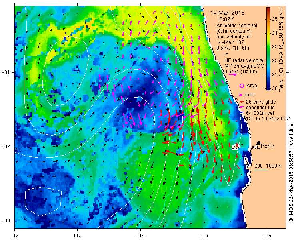Click the 20 degree label on color bar

click(x=275, y=88)
